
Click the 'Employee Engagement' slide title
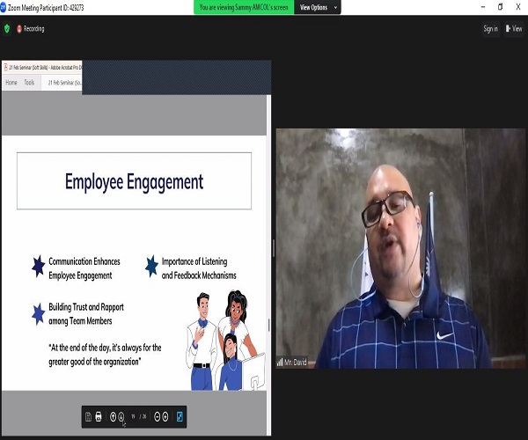[134, 182]
